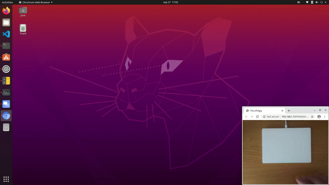The width and height of the screenshot is (329, 185).
Task: Open the clock showing sep 27 17:02
Action: pyautogui.click(x=171, y=2)
